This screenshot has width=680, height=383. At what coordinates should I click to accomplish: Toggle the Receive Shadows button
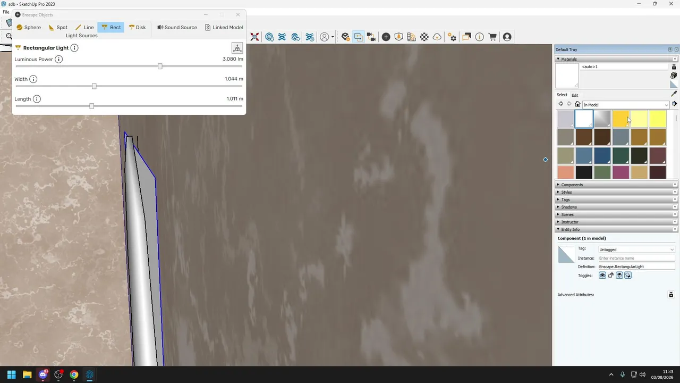tap(619, 276)
